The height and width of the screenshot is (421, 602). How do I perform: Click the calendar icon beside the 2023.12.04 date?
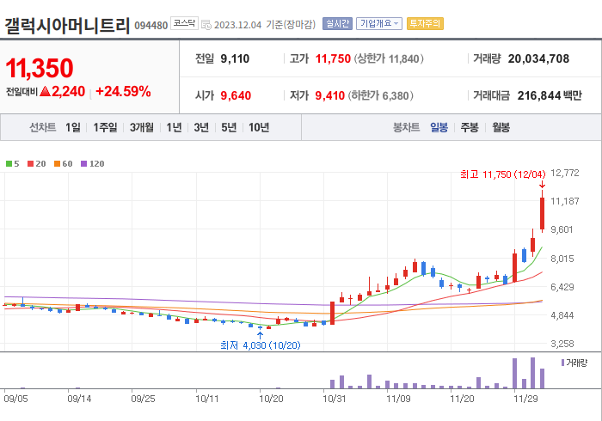(x=206, y=25)
